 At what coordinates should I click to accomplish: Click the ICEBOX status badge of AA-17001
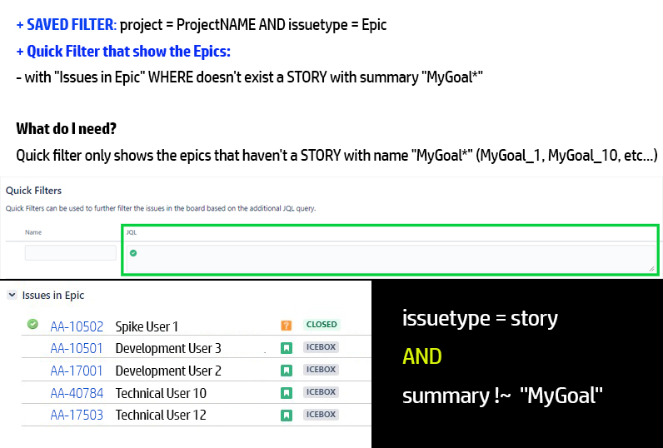click(x=321, y=370)
